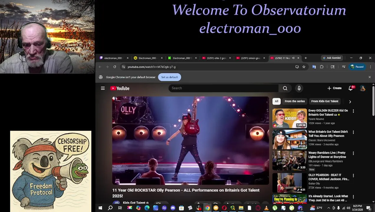Open Windows taskbar search
Viewport: 375px width, 212px height.
tap(110, 208)
